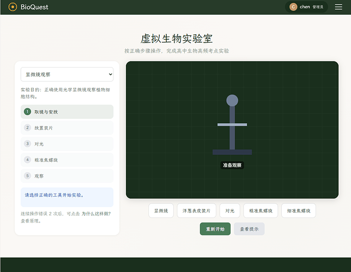
Task: Select step 3 对光
Action: click(x=67, y=144)
